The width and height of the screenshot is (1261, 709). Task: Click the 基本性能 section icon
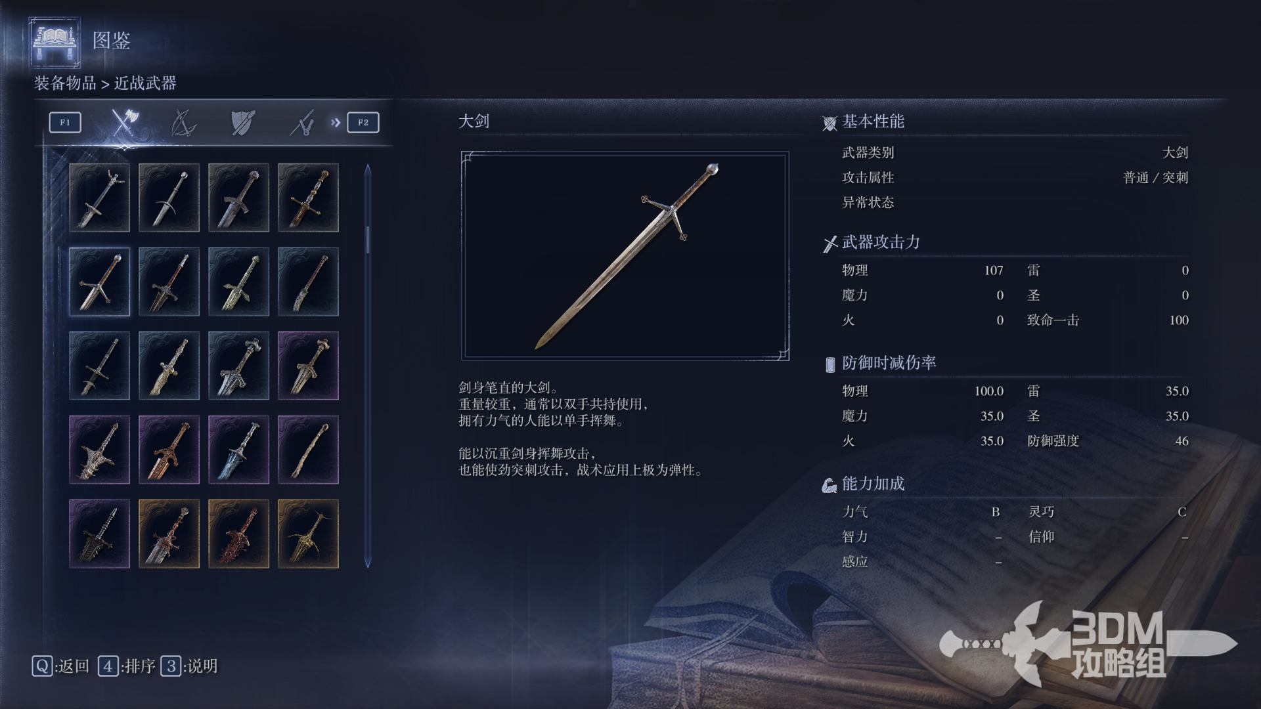pyautogui.click(x=830, y=123)
